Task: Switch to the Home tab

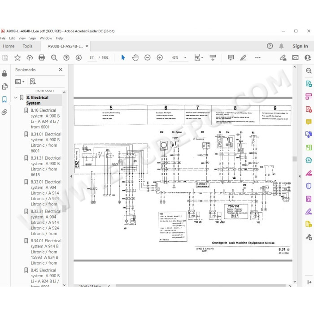Action: 9,46
